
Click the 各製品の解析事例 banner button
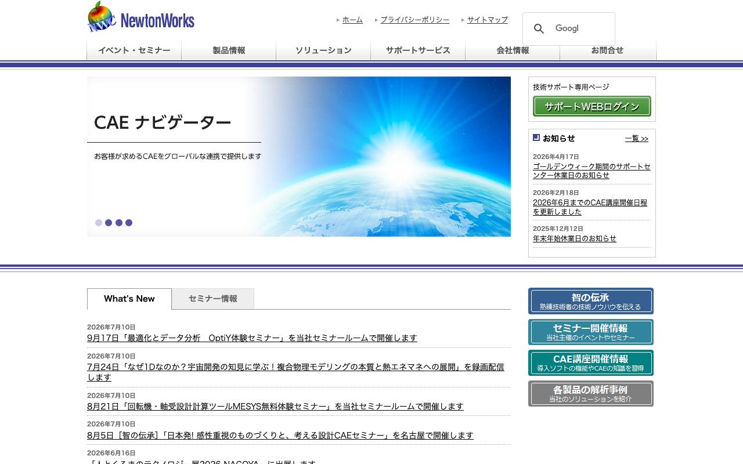591,393
